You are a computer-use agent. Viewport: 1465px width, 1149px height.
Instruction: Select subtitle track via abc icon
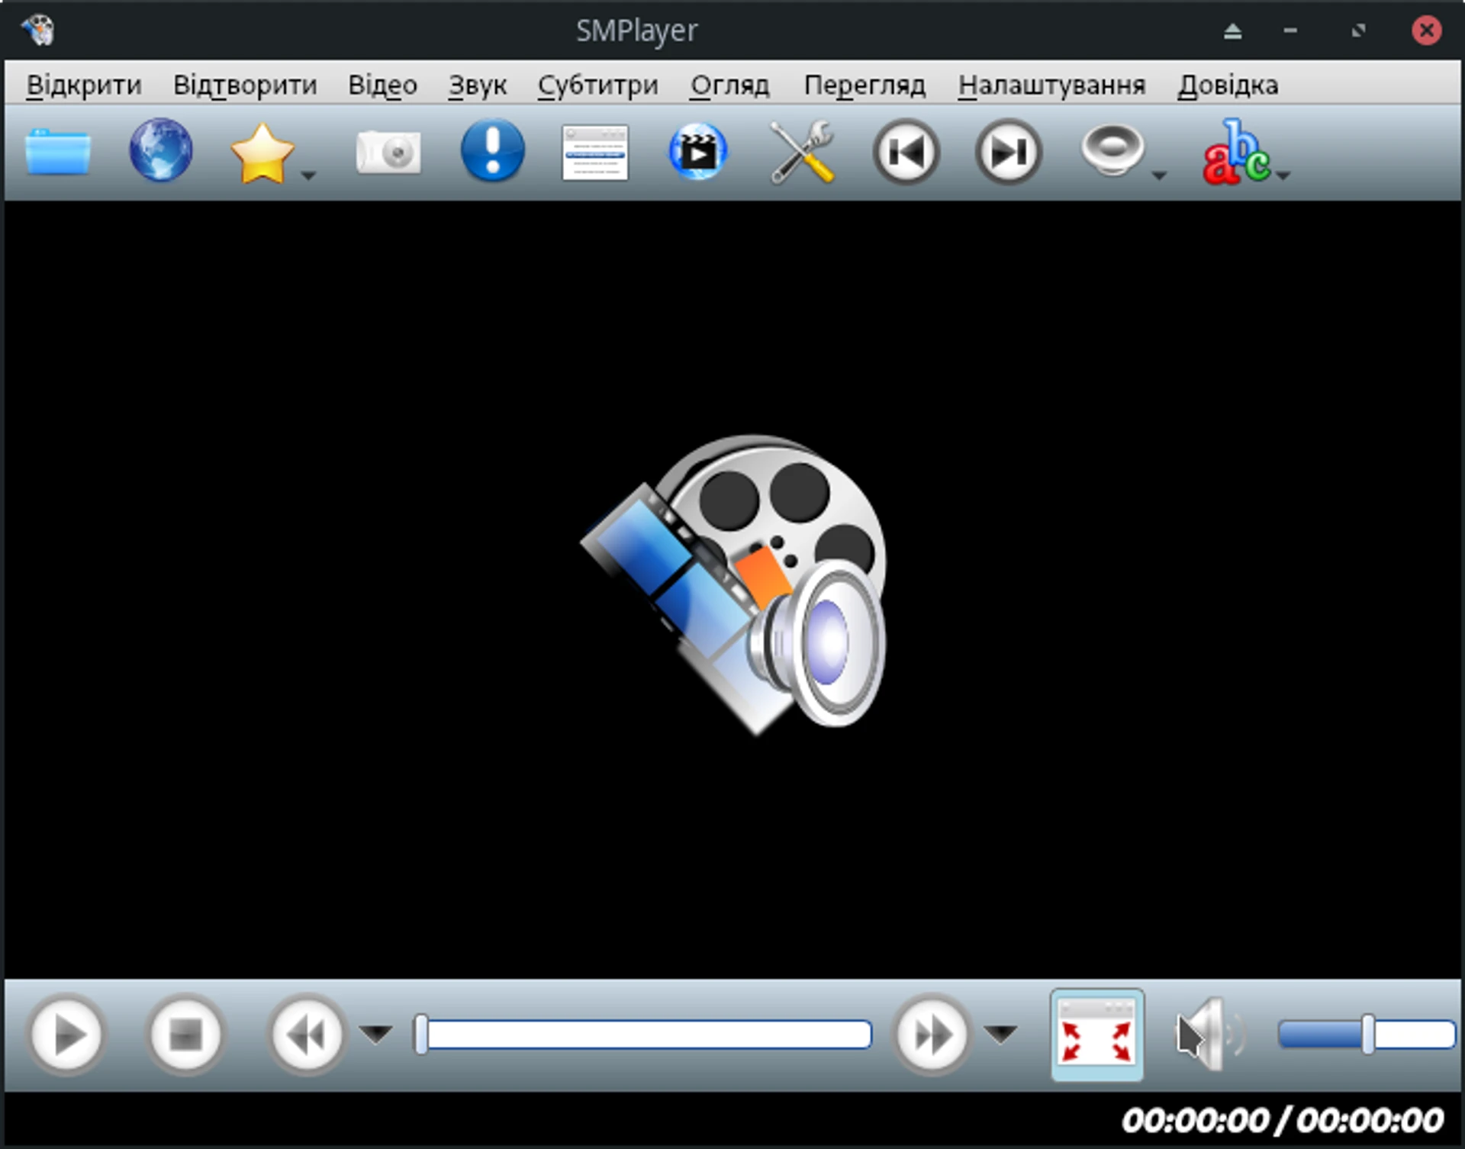pyautogui.click(x=1236, y=152)
